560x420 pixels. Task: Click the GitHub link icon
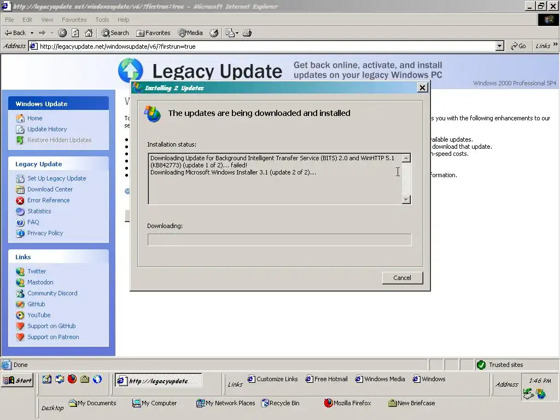tap(20, 304)
